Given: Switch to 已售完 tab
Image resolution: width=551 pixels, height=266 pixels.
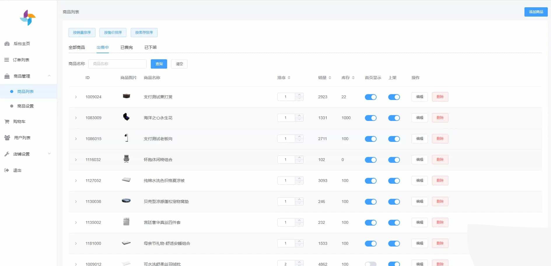Looking at the screenshot, I should tap(127, 47).
